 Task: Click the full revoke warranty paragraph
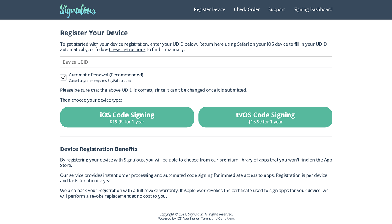click(194, 193)
